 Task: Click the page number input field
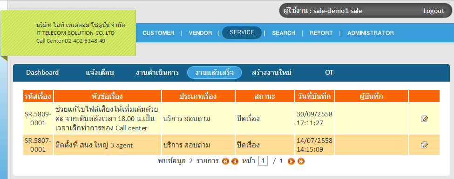263,161
